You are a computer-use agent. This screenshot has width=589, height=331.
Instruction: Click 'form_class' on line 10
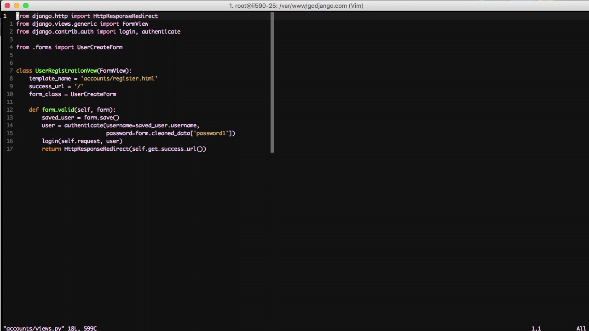[45, 94]
